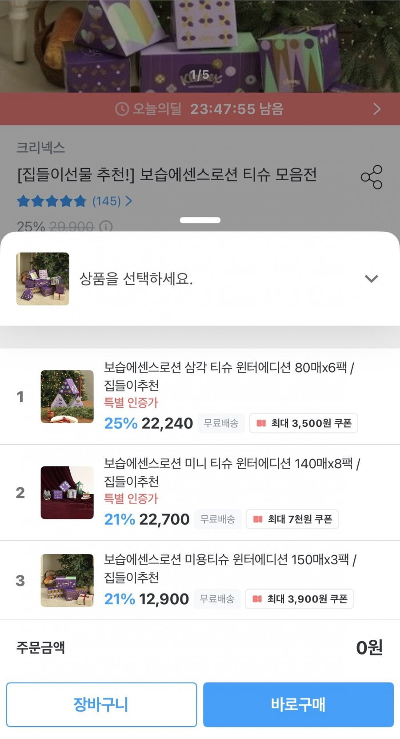Screen dimensions: 400x739
Task: Expand reviews via arrow next to (145)
Action: [x=128, y=201]
